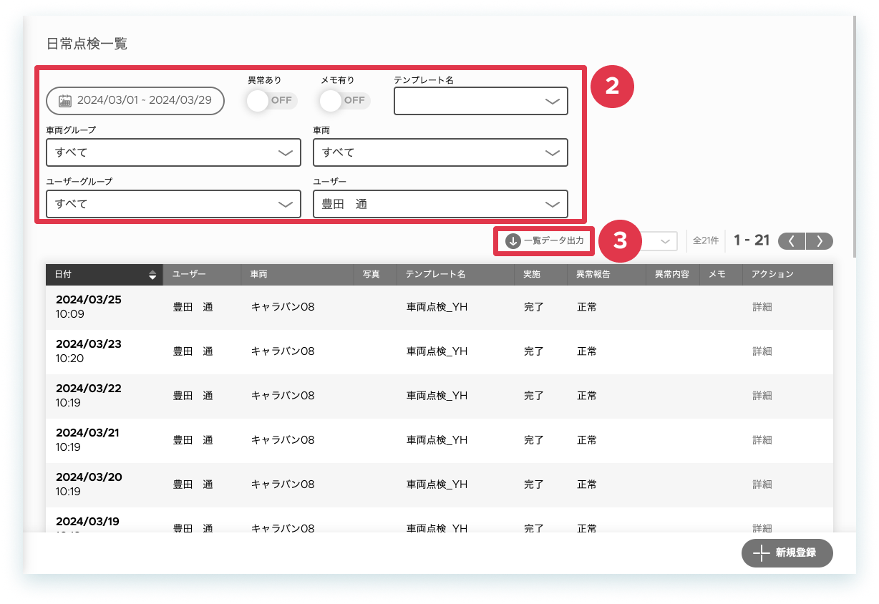The width and height of the screenshot is (879, 604).
Task: Toggle the メモ有り switch
Action: pos(345,100)
